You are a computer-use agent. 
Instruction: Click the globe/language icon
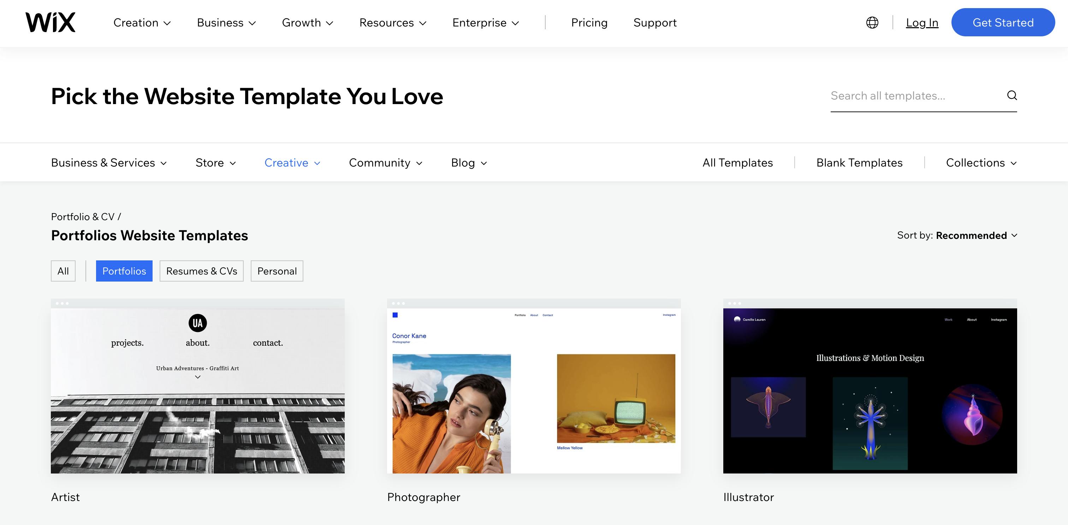(872, 22)
